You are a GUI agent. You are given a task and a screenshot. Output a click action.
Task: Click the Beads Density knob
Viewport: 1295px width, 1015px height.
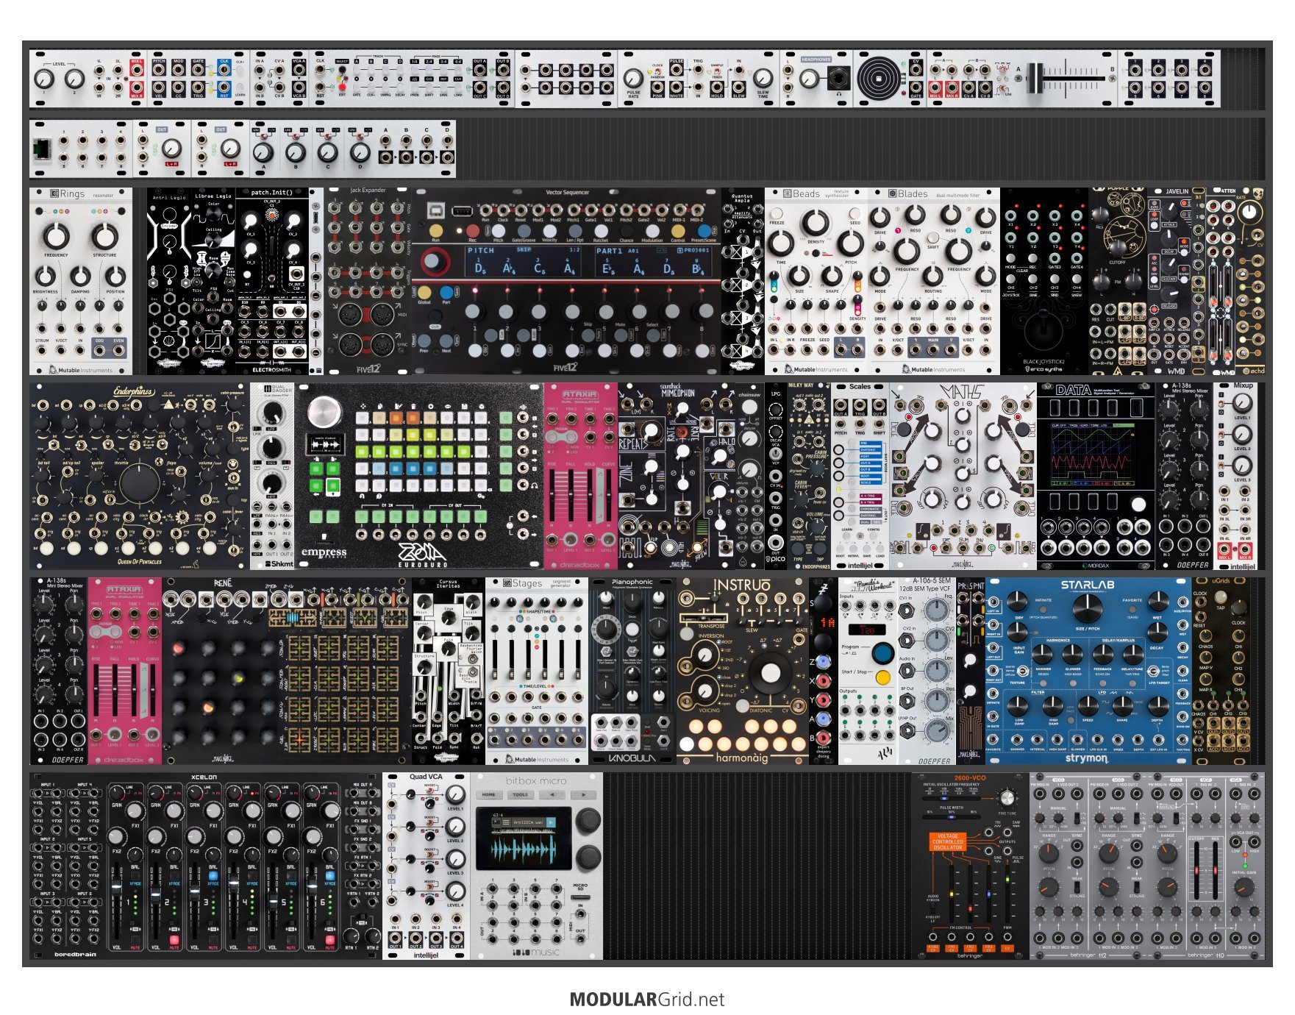click(815, 221)
